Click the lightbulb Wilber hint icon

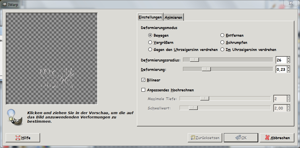click(15, 117)
